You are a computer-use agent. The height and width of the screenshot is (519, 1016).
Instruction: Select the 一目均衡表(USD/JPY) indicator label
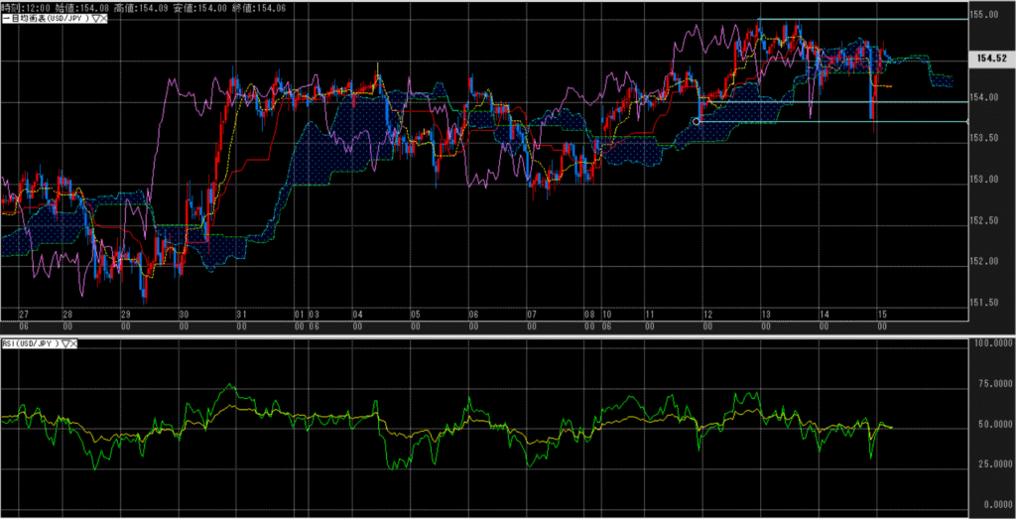44,20
